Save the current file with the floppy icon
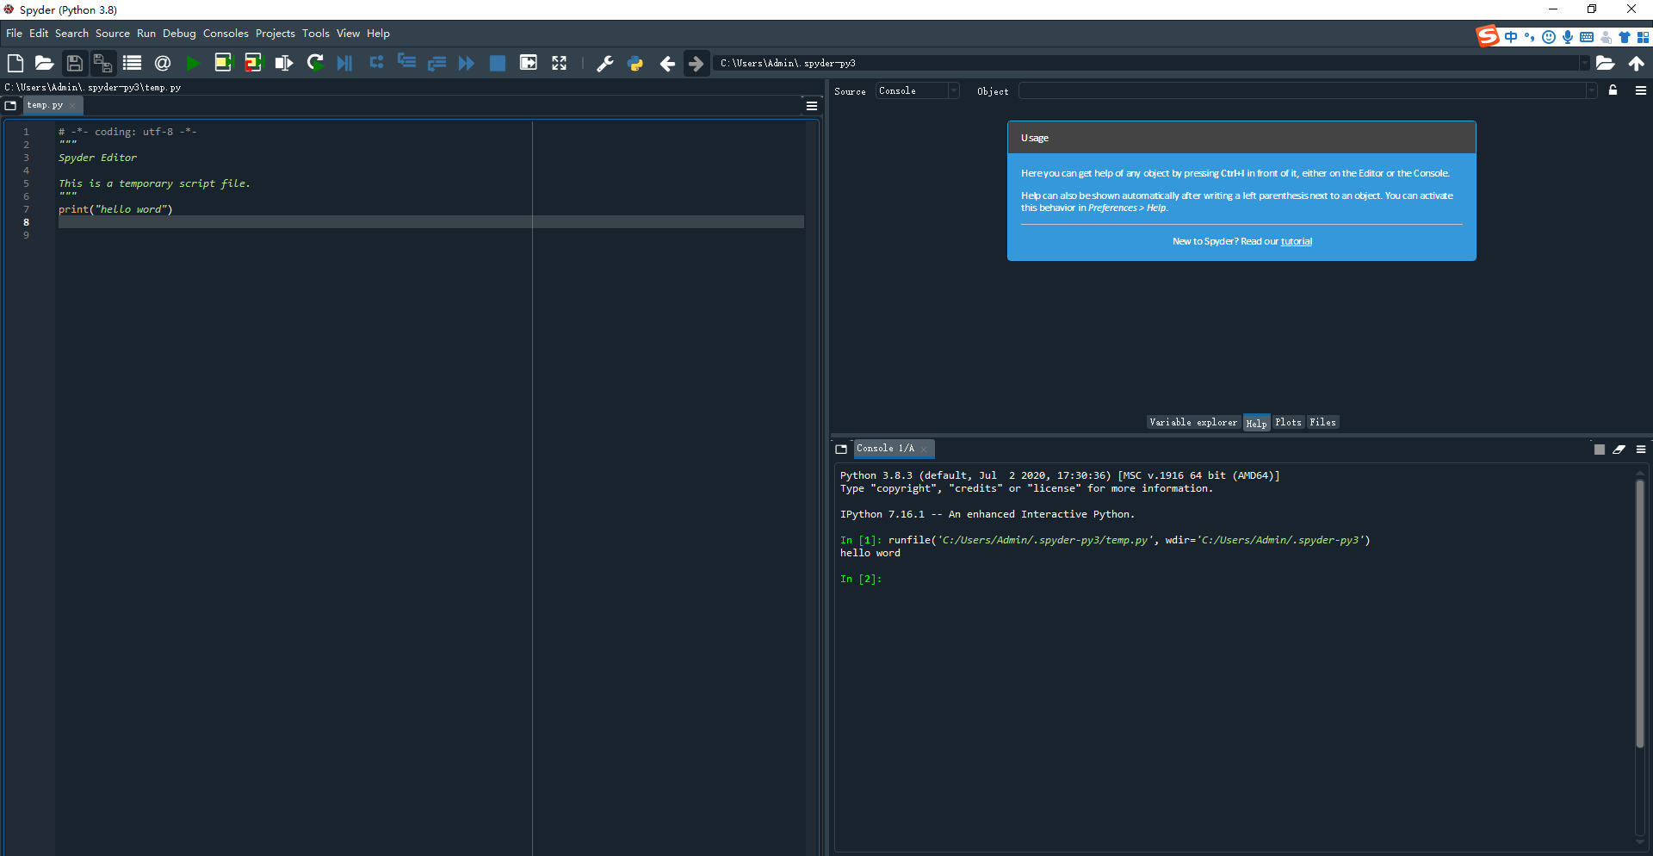Image resolution: width=1653 pixels, height=856 pixels. tap(74, 63)
